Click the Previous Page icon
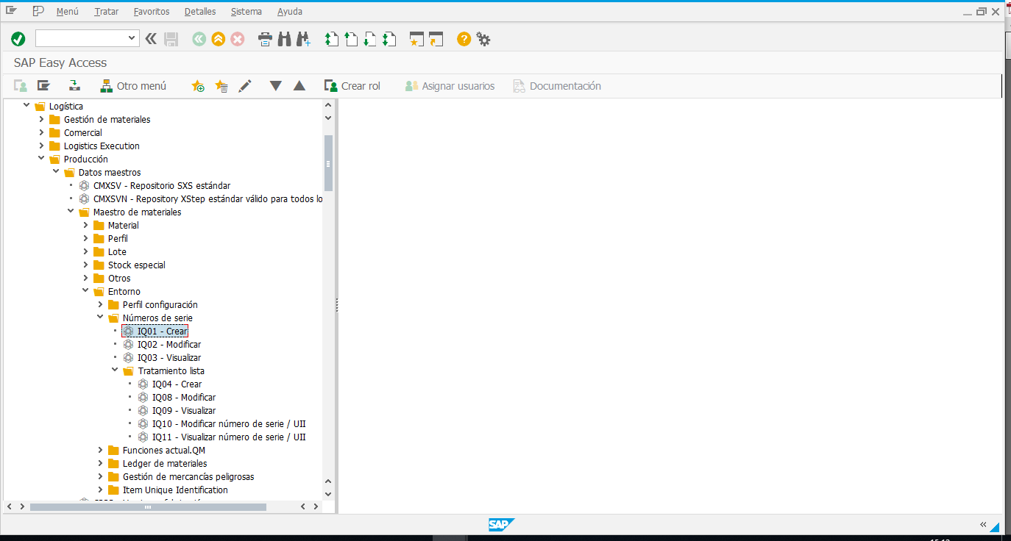 pyautogui.click(x=351, y=39)
